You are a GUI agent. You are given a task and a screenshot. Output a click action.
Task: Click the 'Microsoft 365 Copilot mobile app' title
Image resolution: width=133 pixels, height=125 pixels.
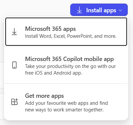[69, 59]
